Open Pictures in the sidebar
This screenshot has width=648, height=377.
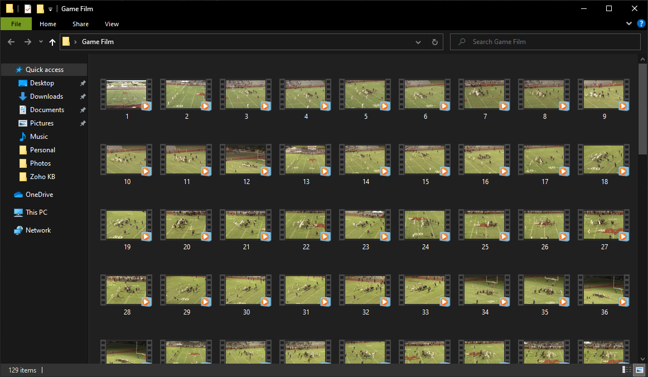click(41, 123)
